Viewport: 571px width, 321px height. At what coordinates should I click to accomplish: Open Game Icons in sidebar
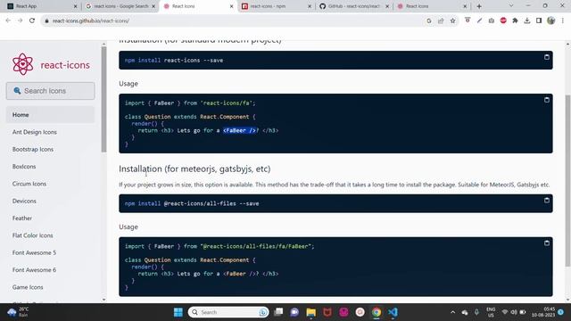click(x=28, y=287)
